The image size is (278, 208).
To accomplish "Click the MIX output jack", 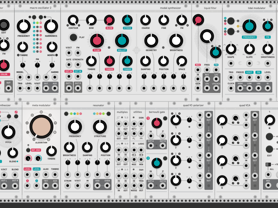I will (x=268, y=185).
